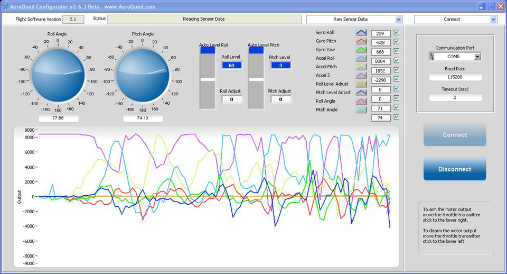Screen dimensions: 507x274
Task: Open the Accel Roll light-blue plot icon
Action: [x=362, y=59]
